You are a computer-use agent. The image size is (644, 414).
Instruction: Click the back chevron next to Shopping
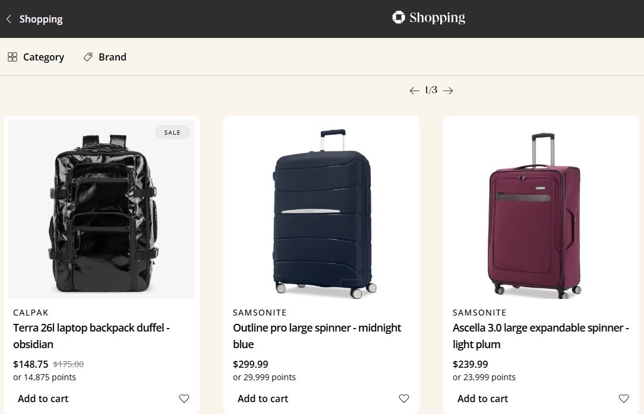click(8, 18)
